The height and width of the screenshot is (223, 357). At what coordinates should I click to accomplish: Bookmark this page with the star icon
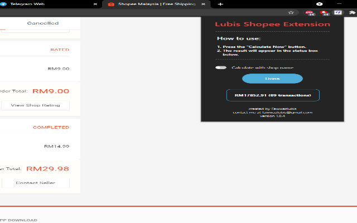291,13
